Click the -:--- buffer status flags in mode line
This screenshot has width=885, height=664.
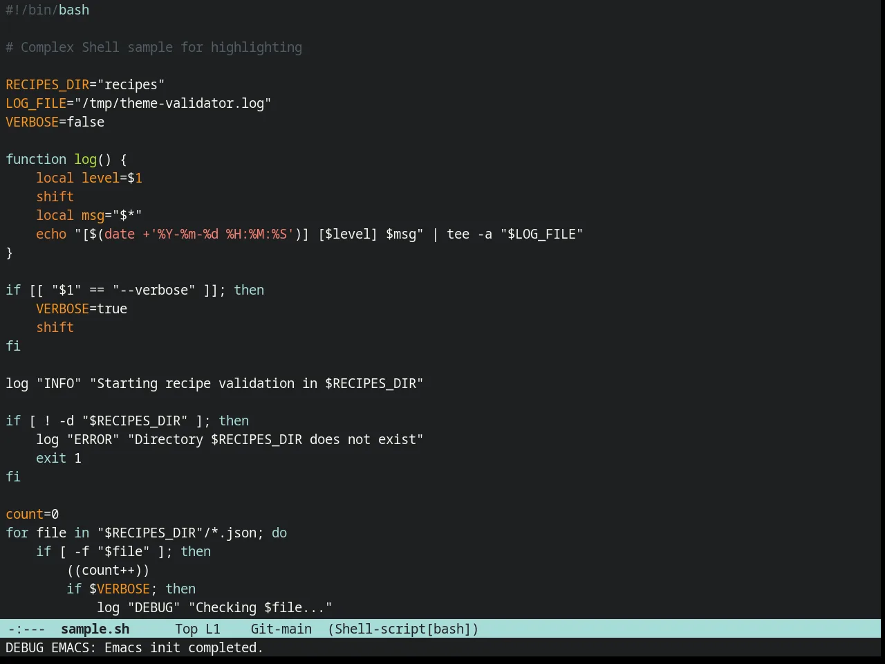click(26, 629)
